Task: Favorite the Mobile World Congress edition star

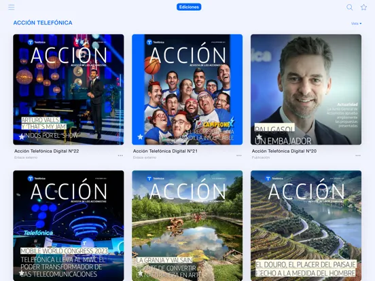Action: pyautogui.click(x=22, y=273)
